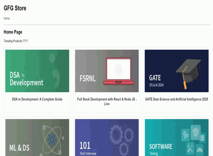This screenshot has width=213, height=156.
Task: Open DSA to Development: A Complete Guide title
Action: point(37,99)
